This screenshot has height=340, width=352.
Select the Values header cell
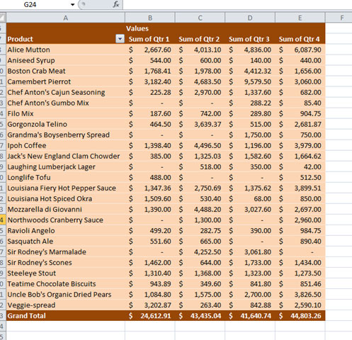150,28
